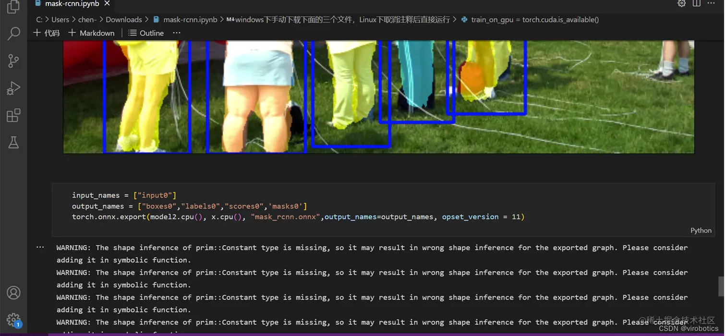Click the first WARNING output line

point(372,248)
